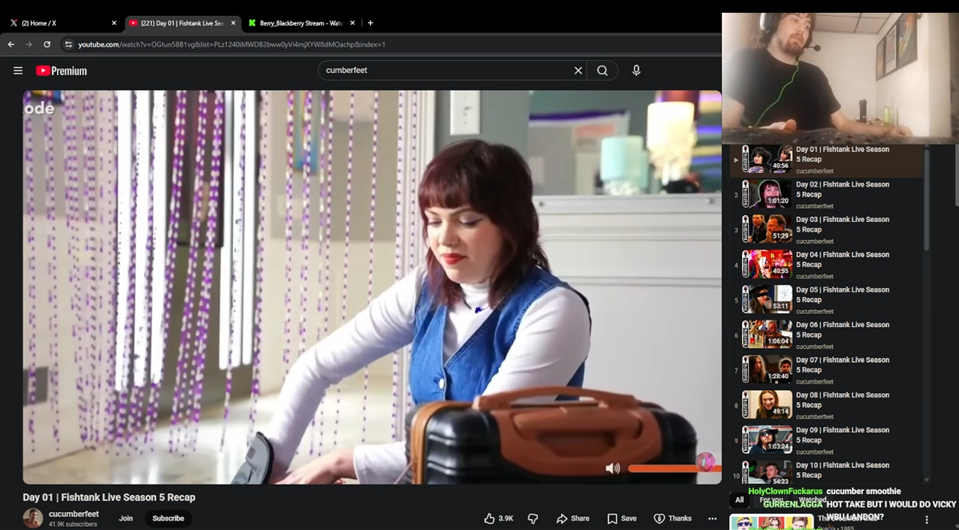Go to YouTube Premium home logo

[61, 71]
